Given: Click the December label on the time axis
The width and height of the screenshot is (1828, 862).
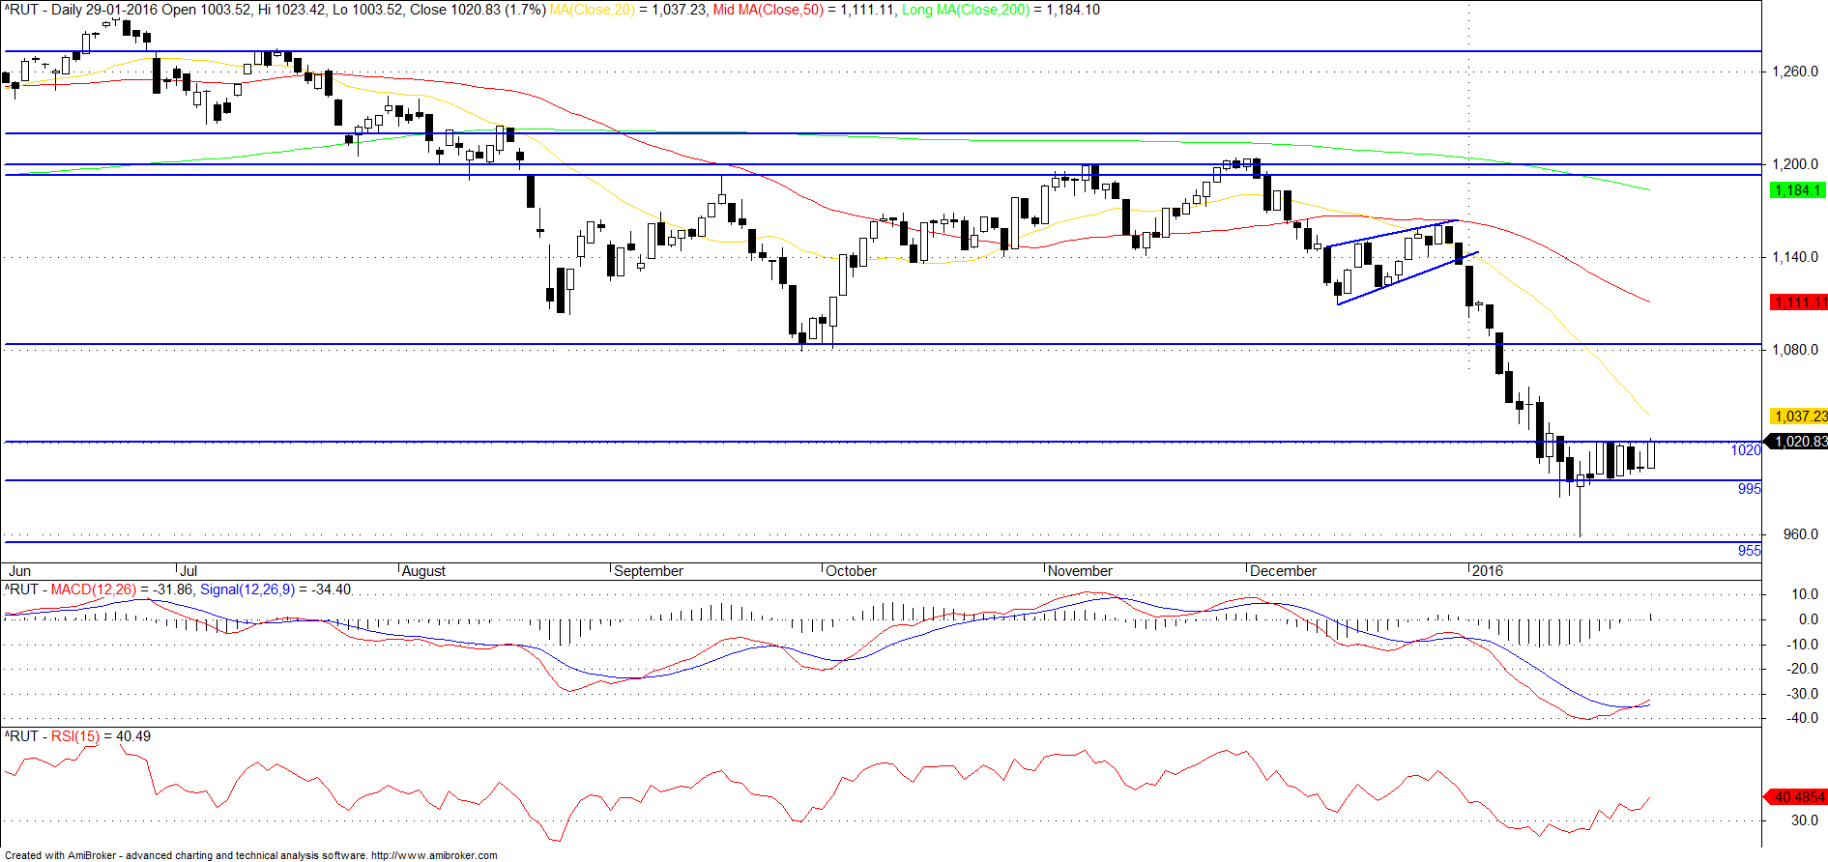Looking at the screenshot, I should pyautogui.click(x=1283, y=571).
